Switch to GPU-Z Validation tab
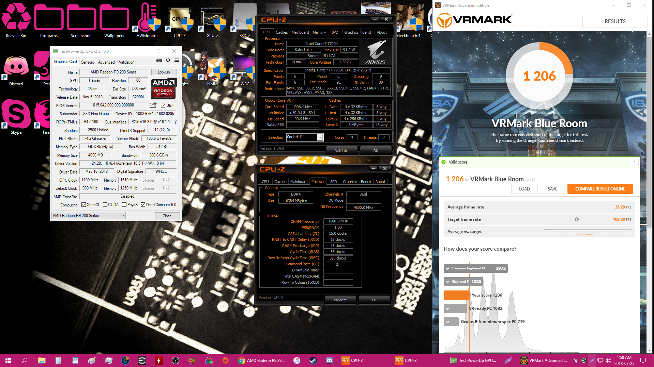 tap(126, 62)
